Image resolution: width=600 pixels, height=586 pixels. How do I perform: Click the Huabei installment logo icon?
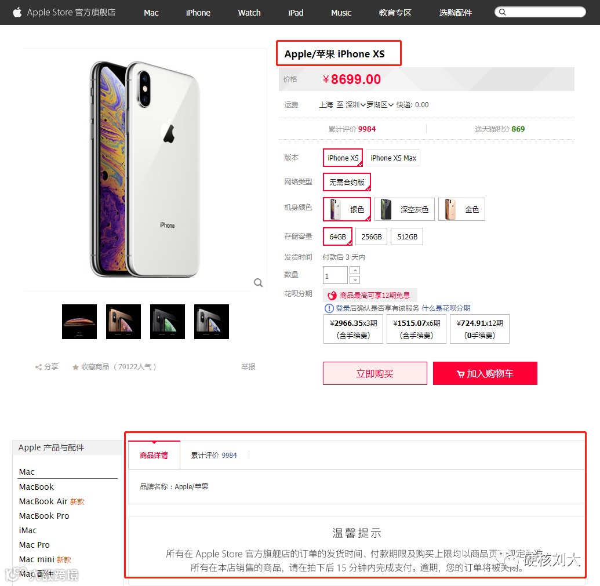(x=332, y=295)
